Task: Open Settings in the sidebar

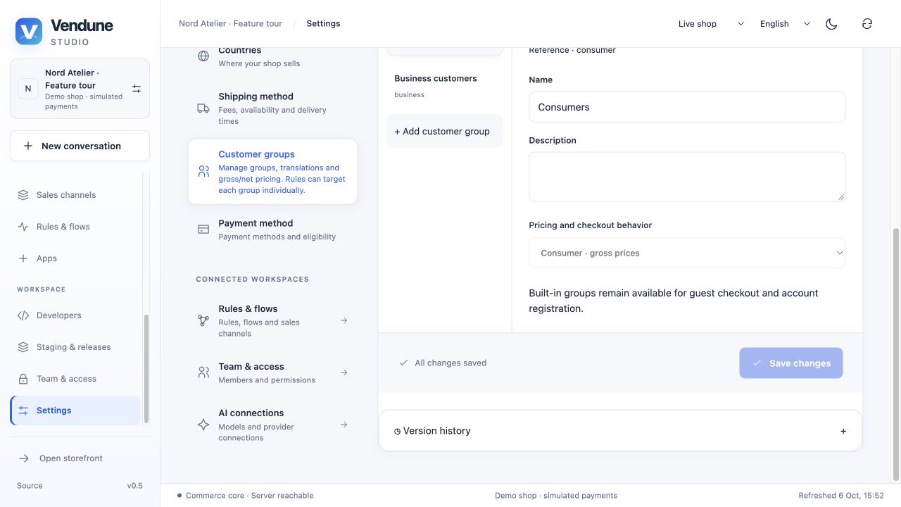Action: tap(75, 411)
